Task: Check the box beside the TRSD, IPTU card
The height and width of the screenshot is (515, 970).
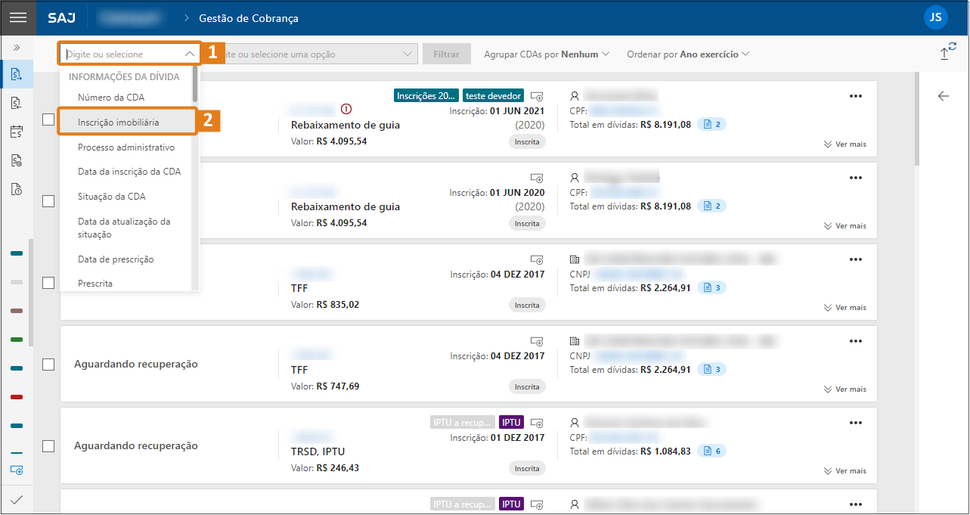Action: click(x=48, y=446)
